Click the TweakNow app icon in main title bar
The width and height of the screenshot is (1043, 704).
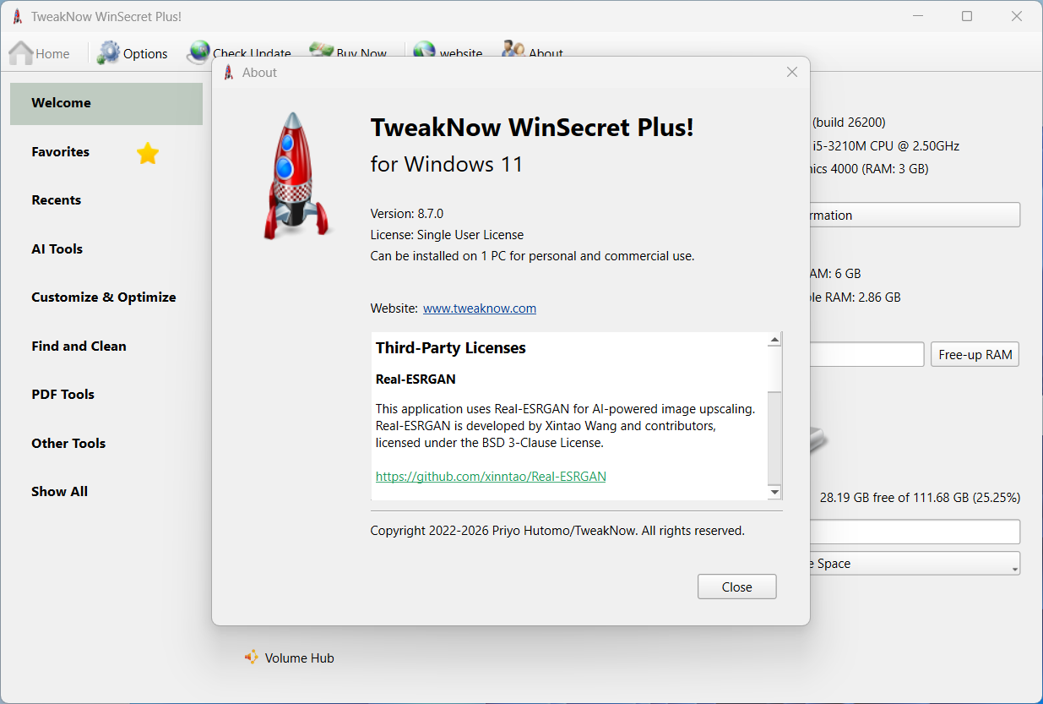click(17, 17)
